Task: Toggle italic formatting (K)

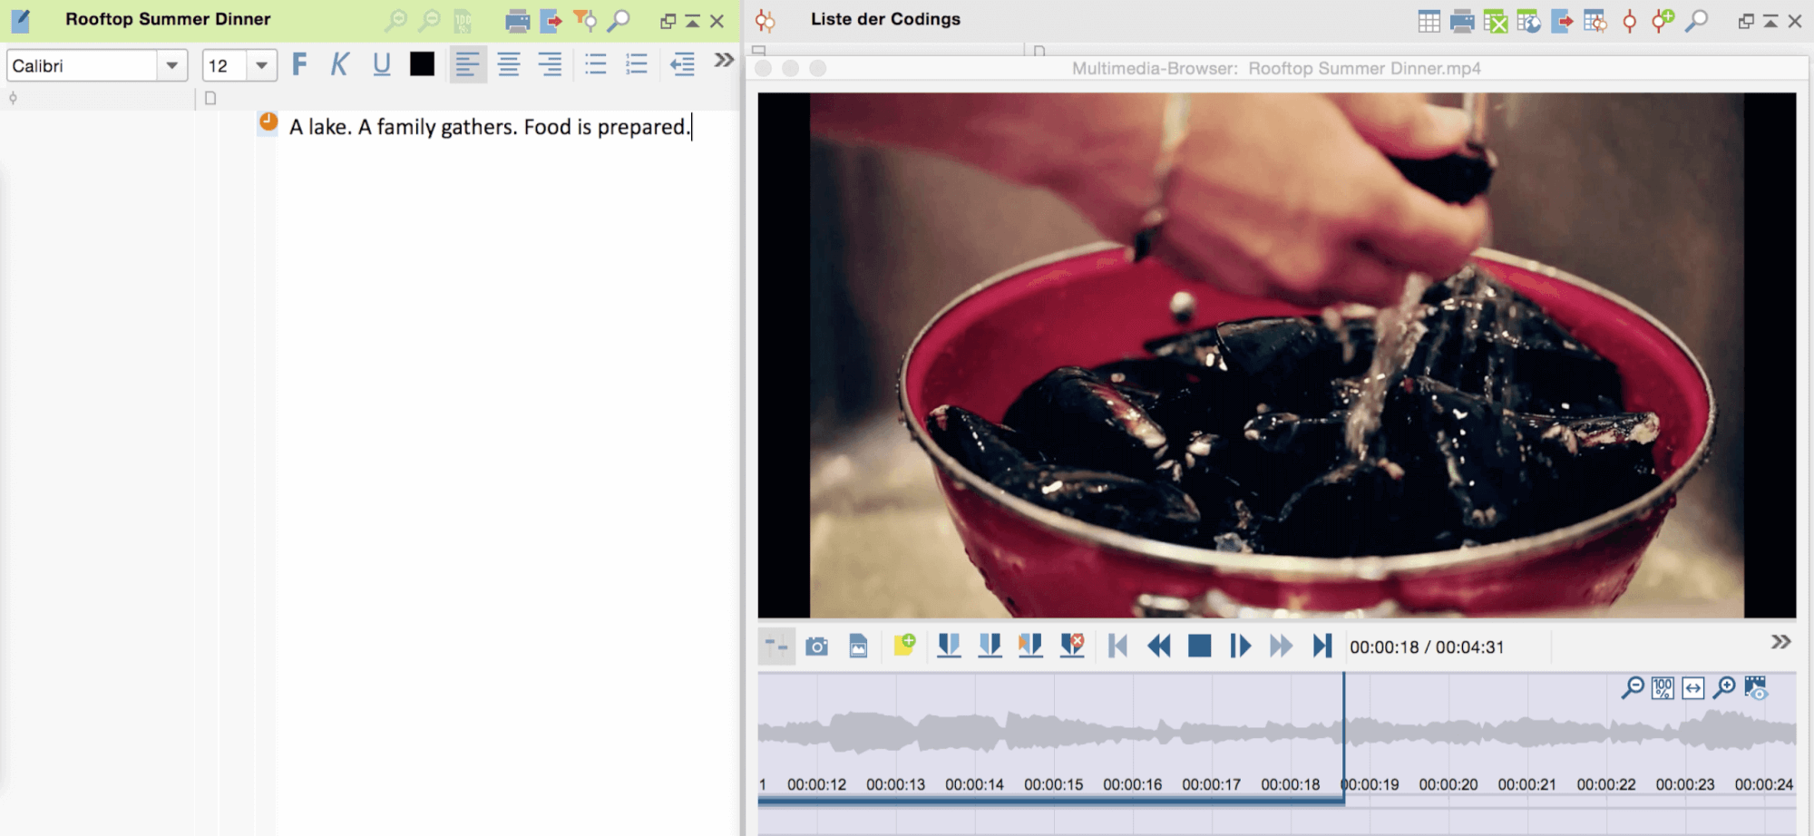Action: coord(340,64)
